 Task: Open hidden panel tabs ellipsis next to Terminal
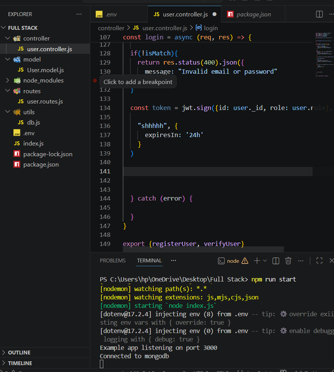click(x=173, y=260)
